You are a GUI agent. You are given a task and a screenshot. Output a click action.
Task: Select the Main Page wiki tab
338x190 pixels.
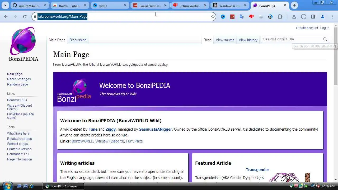click(57, 40)
